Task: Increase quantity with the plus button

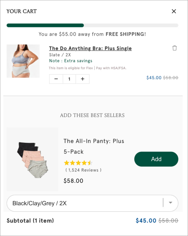Action: pos(83,79)
